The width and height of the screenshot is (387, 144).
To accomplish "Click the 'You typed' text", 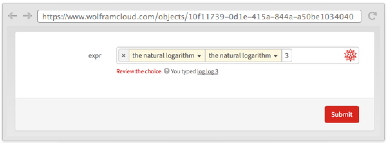I will coord(183,72).
